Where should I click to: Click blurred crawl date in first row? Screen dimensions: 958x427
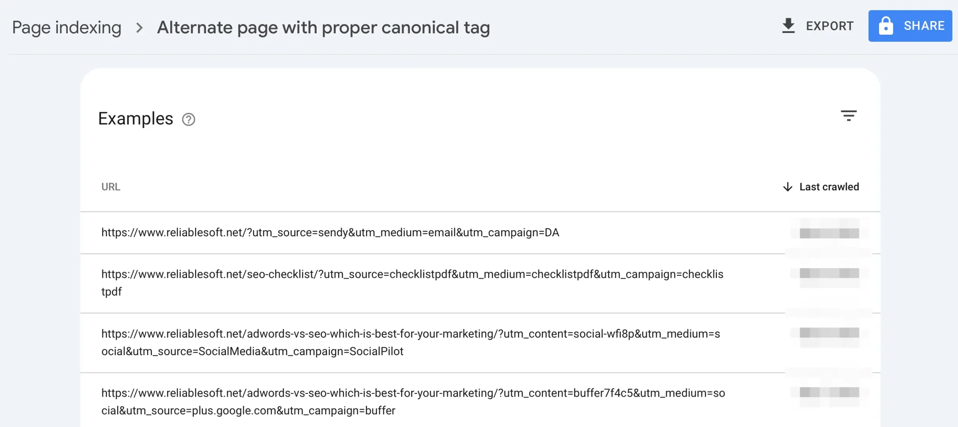point(829,233)
